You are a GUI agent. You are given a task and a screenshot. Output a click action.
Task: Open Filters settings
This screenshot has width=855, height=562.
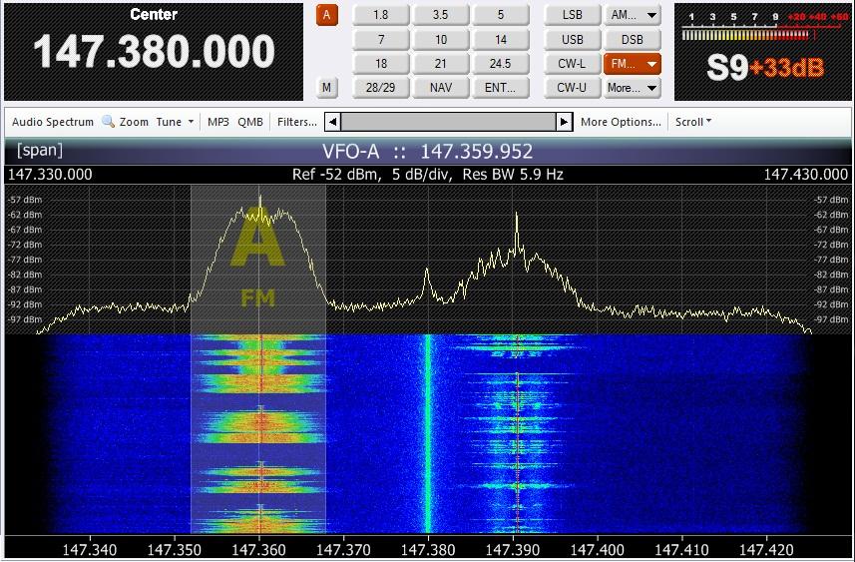point(297,122)
